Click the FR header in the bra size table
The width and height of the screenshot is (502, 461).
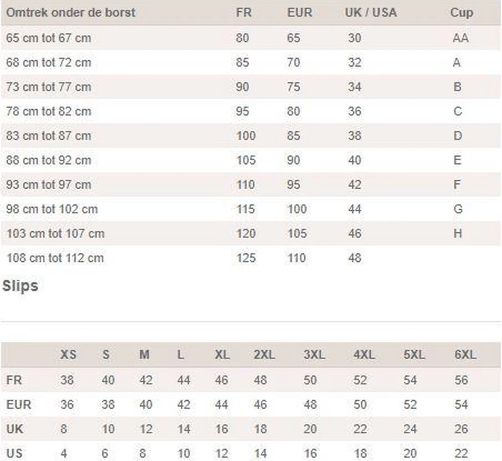[x=243, y=13]
